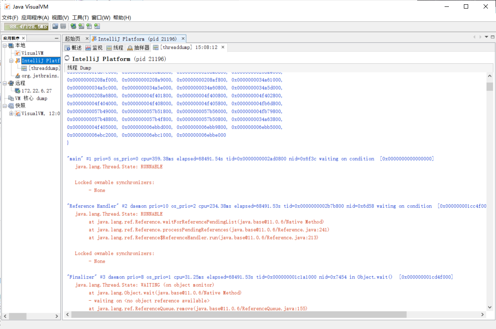496x329 pixels.
Task: Click left arrow of applications panel scrollbar
Action: (x=6, y=316)
